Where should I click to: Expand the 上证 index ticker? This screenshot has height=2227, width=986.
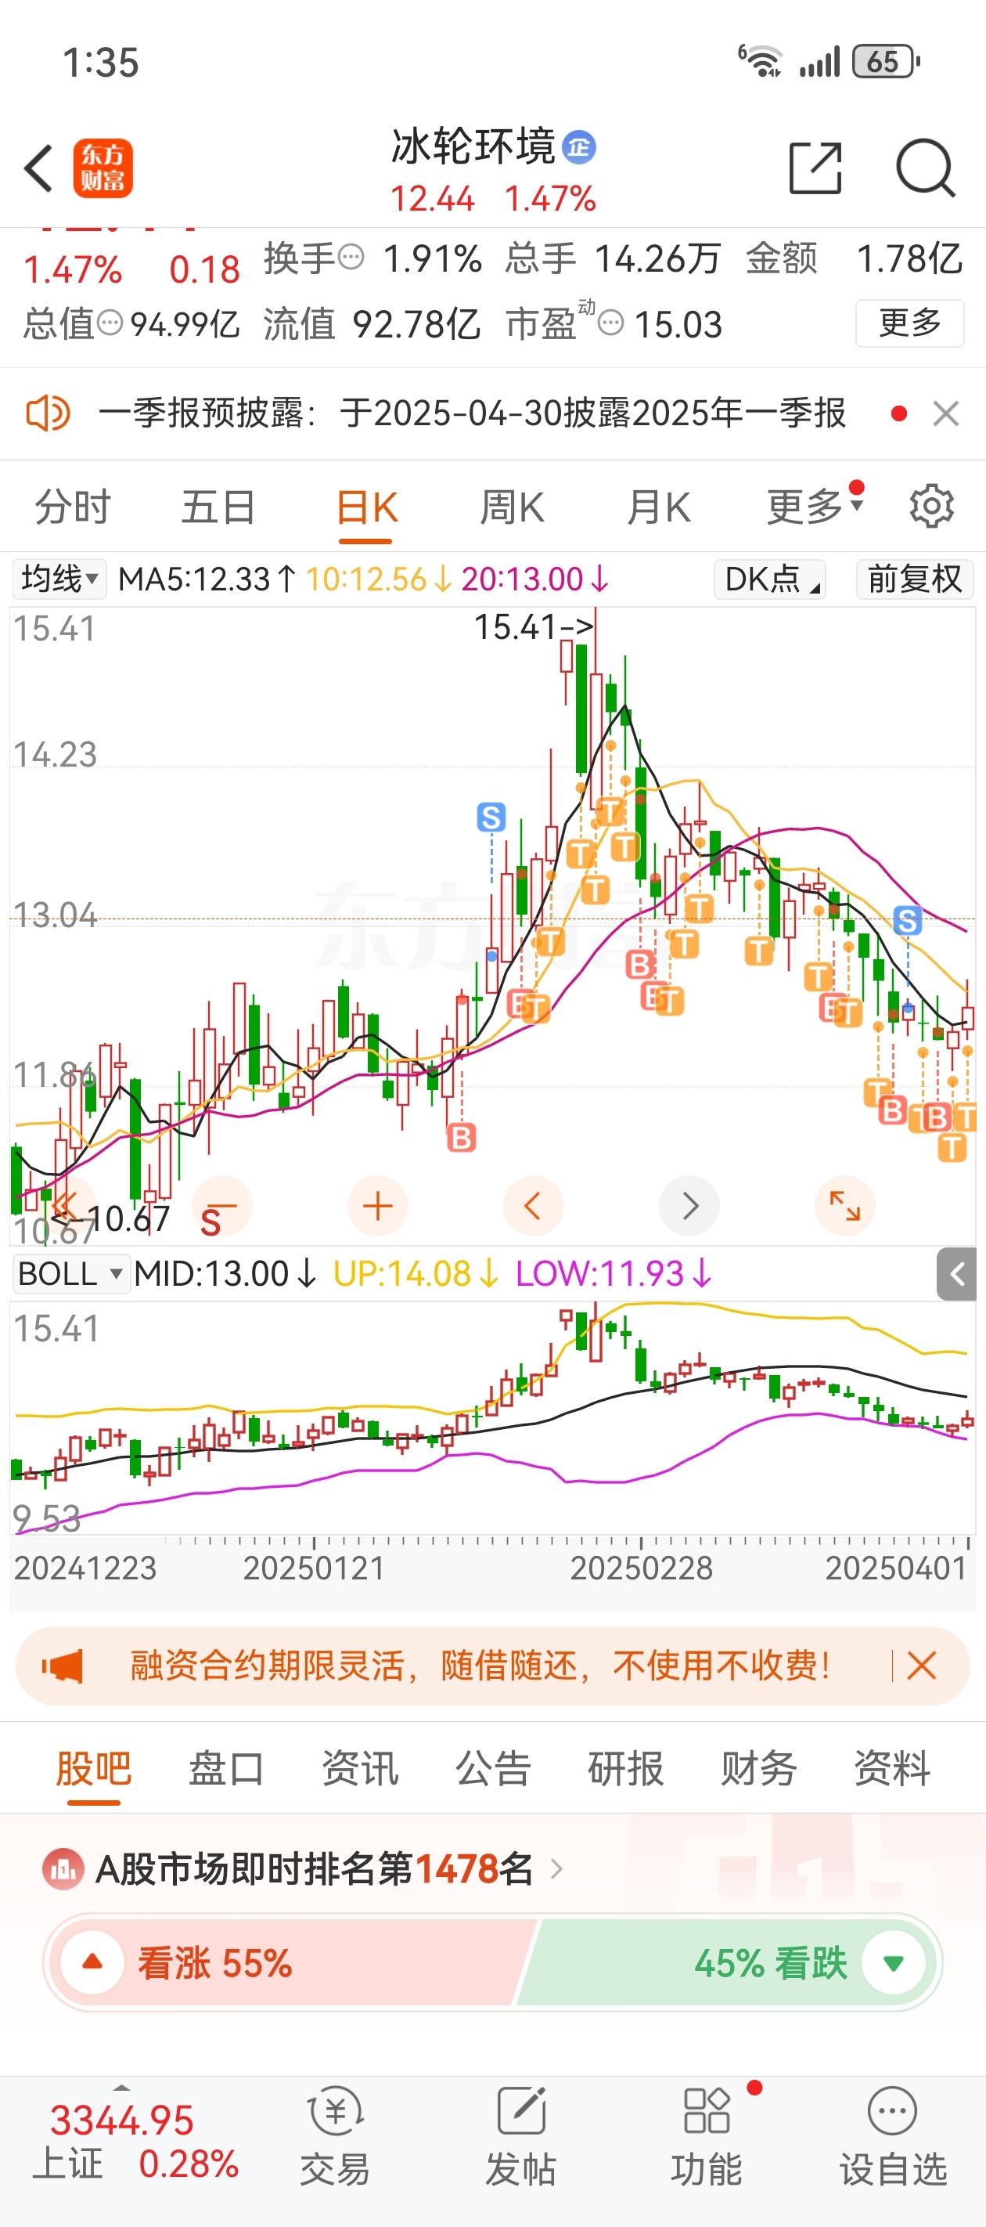coord(122,2087)
